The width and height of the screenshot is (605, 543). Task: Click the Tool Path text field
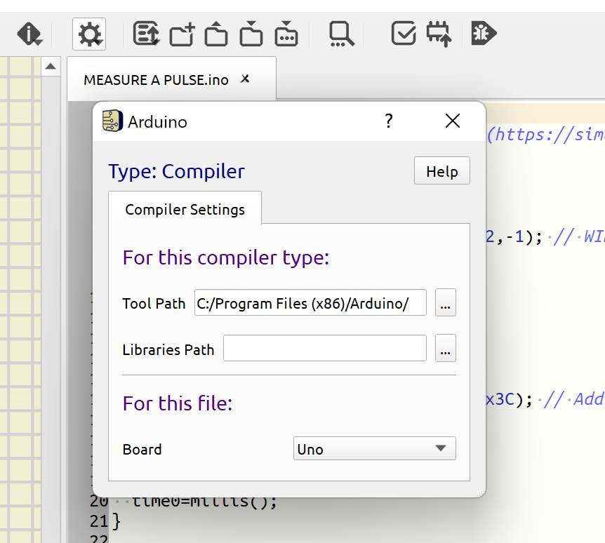coord(310,303)
